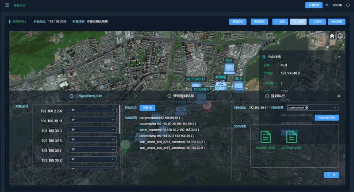Select the 规划执行 step radio
The image size is (354, 192).
pos(267,96)
